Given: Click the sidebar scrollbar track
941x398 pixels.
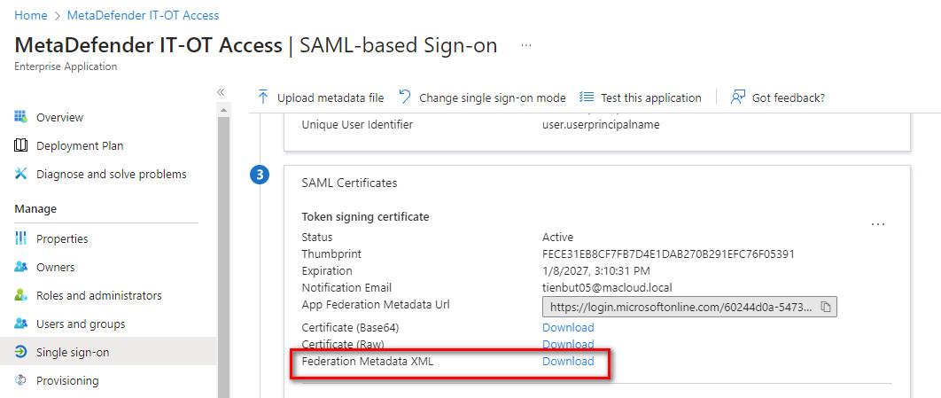Looking at the screenshot, I should click(223, 258).
